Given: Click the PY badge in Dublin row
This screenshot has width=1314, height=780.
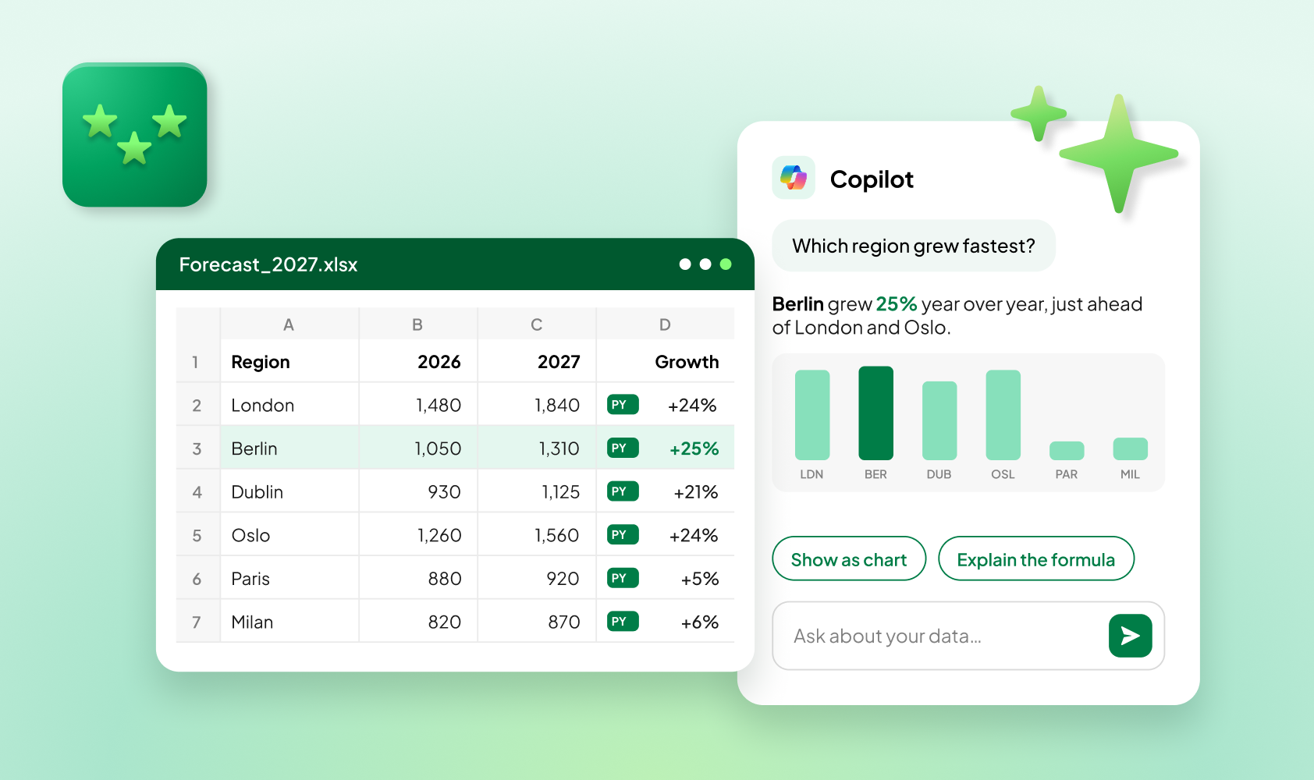Looking at the screenshot, I should [623, 491].
